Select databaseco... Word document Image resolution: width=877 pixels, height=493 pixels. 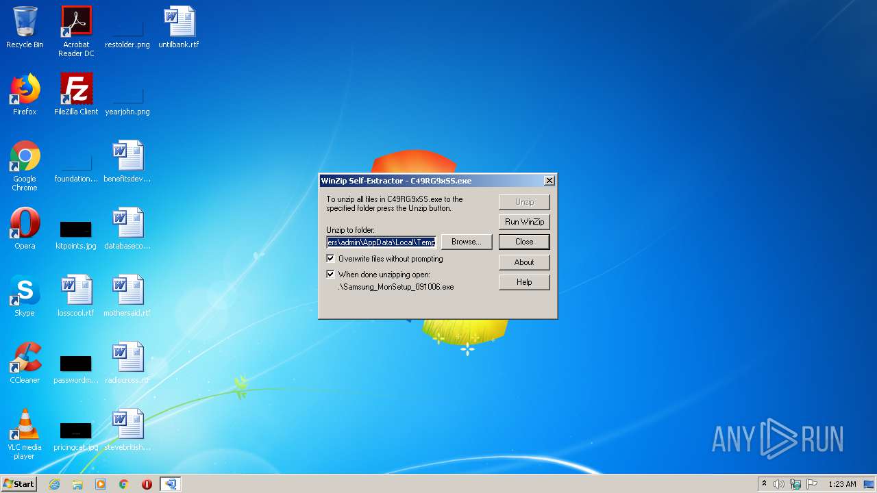127,229
